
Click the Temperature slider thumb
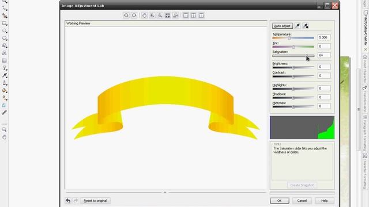[289, 39]
